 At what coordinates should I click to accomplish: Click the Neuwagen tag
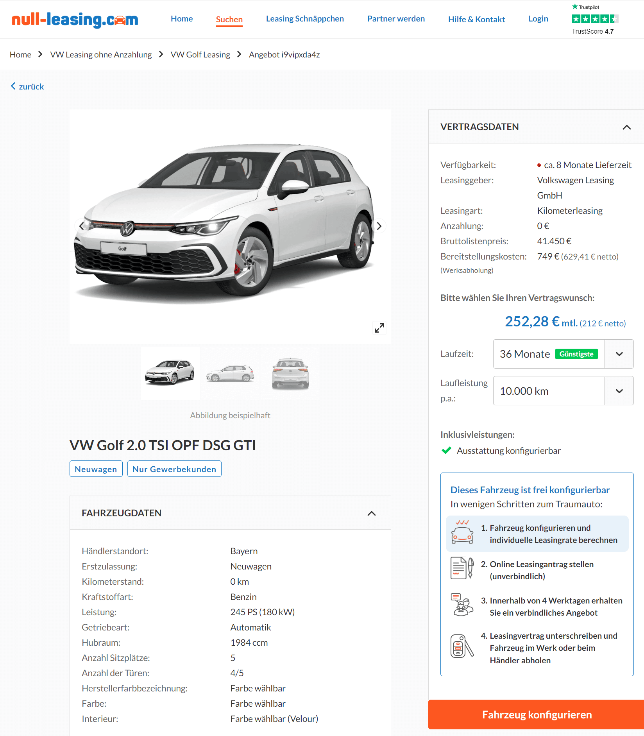pyautogui.click(x=96, y=469)
